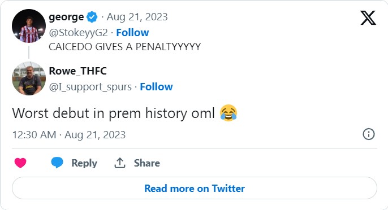
Task: Click the Read more on Twitter button
Action: 195,188
